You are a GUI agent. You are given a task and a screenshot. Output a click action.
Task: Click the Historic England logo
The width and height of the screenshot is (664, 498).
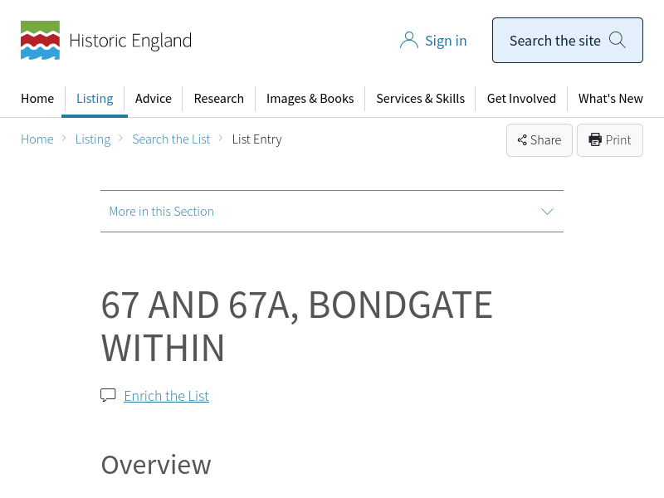(x=105, y=40)
